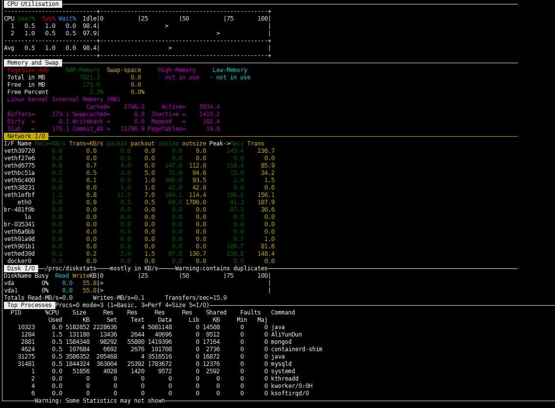Screen dimensions: 555x408
Task: Select the veth6a6bb interface row
Action: [x=139, y=232]
